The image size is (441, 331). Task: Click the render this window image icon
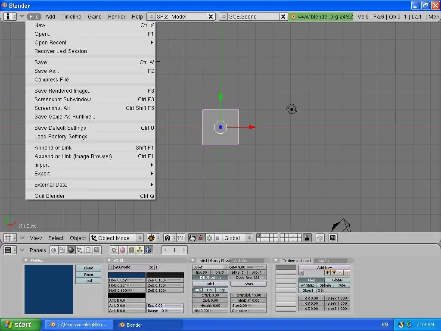coord(333,238)
